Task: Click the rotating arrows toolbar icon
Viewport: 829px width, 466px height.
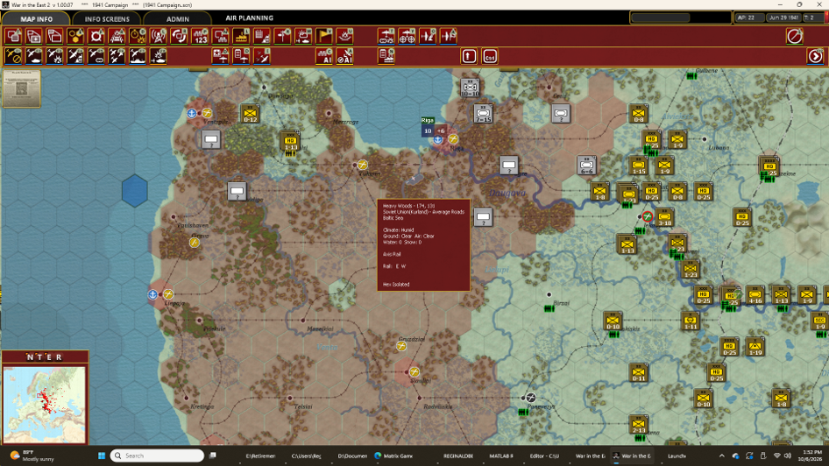Action: 179,37
